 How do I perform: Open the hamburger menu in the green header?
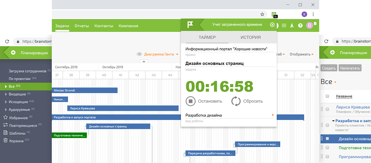284,26
